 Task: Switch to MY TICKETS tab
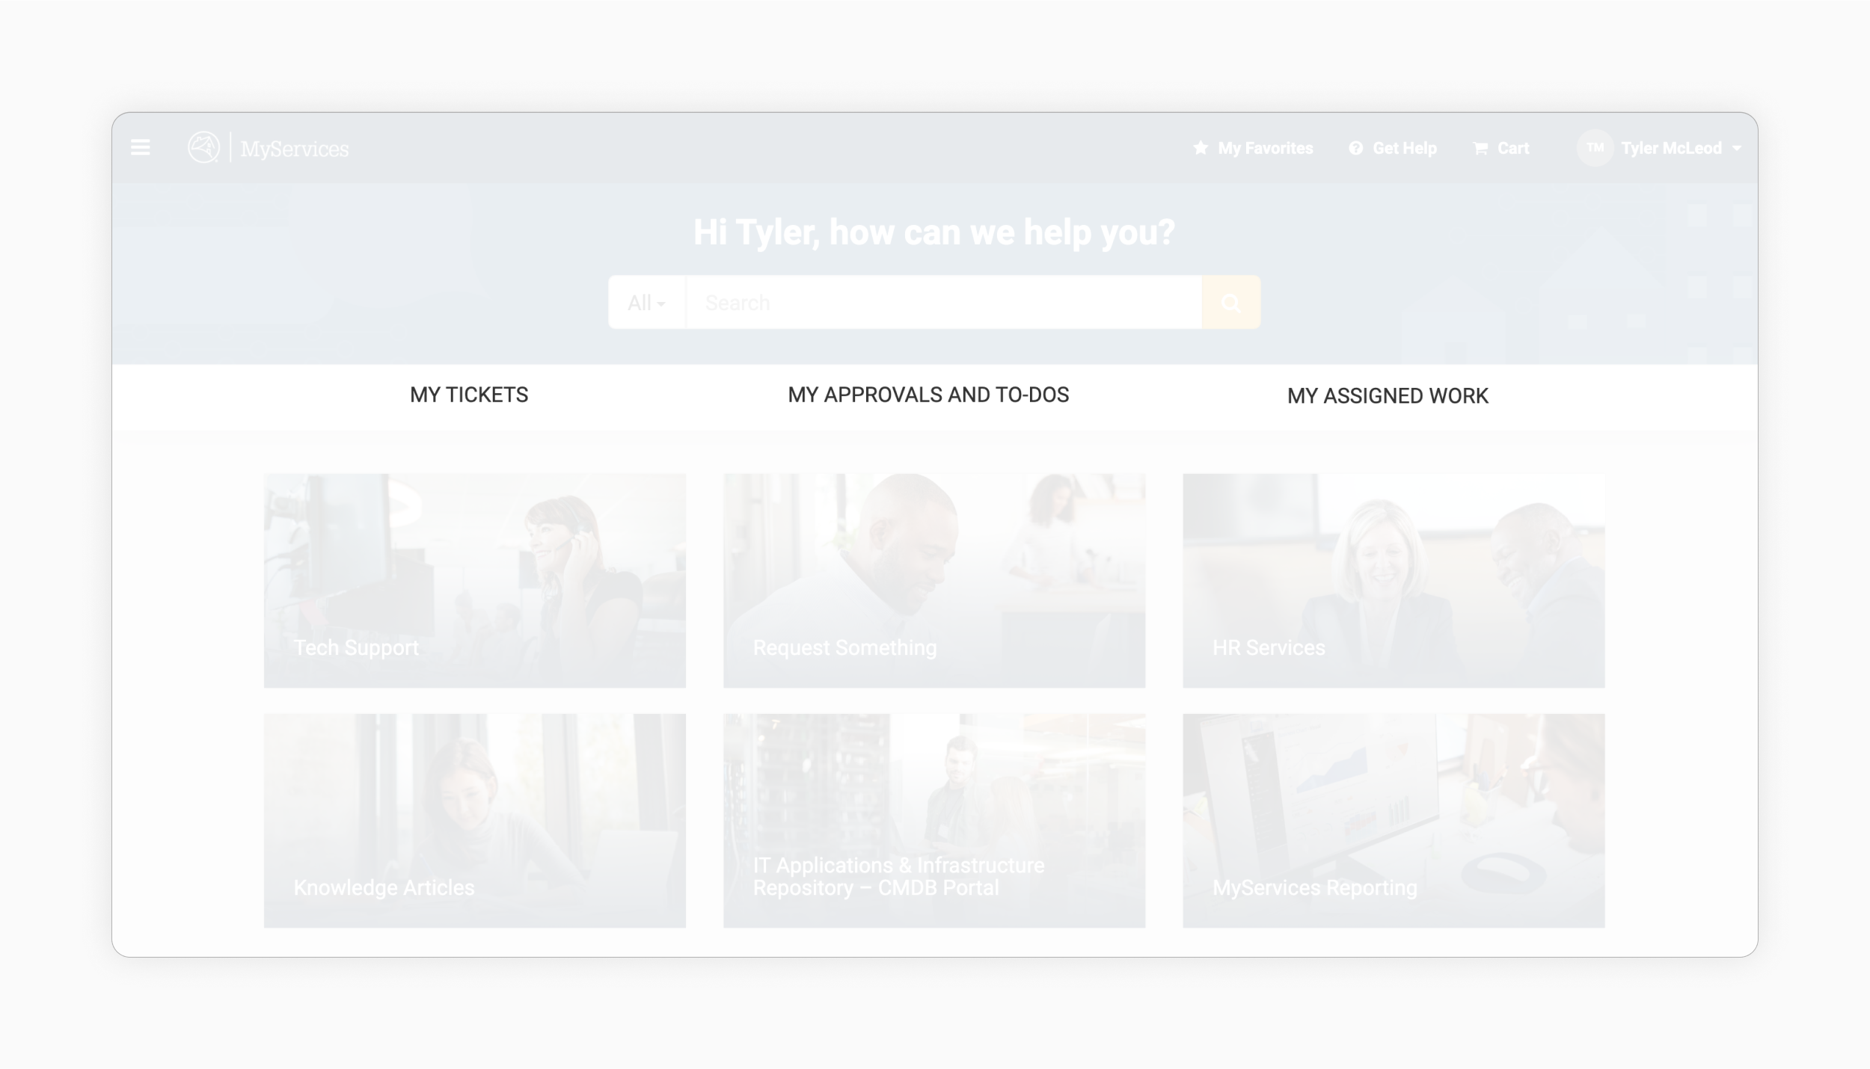pos(469,395)
